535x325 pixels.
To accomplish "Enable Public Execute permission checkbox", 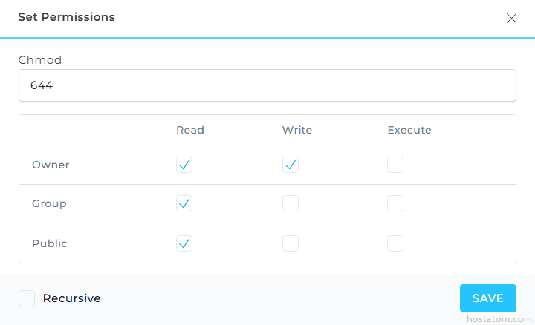I will 395,243.
